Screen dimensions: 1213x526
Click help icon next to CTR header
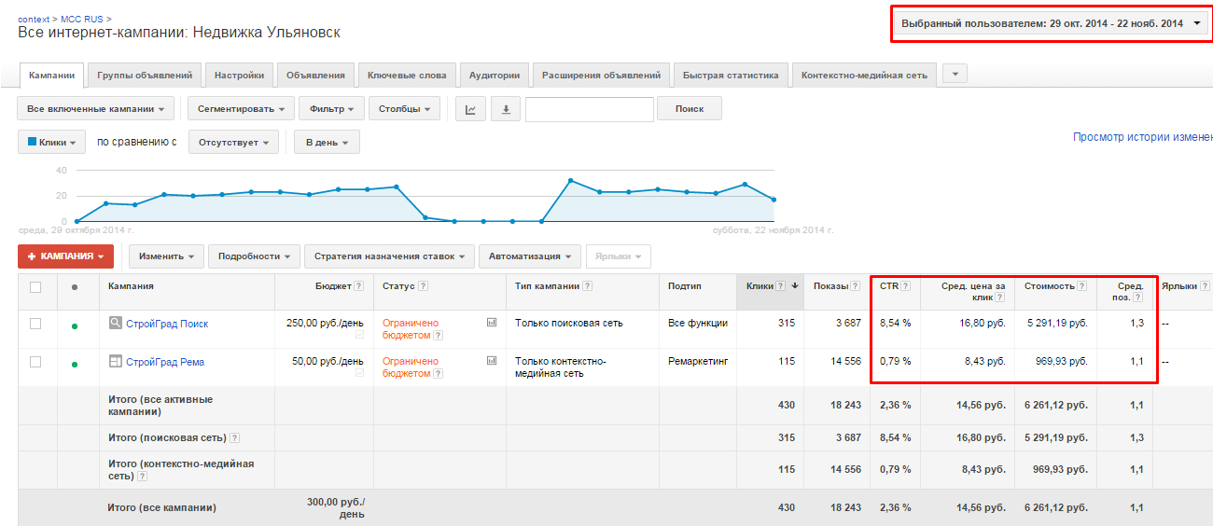(x=905, y=286)
